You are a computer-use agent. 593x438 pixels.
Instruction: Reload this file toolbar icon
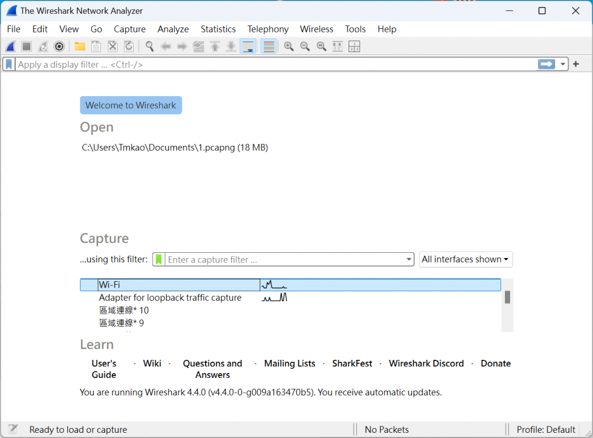129,46
